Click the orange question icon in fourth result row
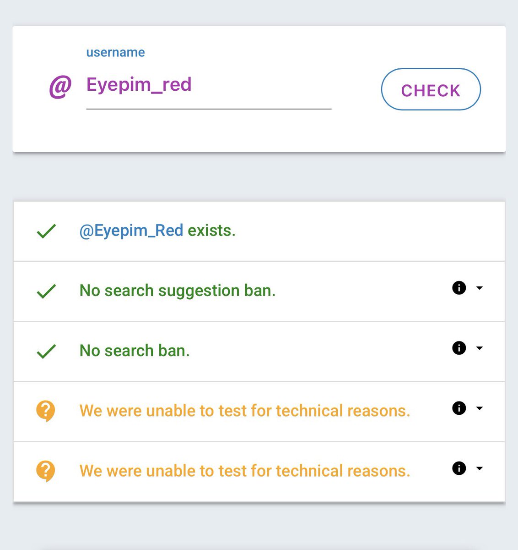 tap(46, 411)
